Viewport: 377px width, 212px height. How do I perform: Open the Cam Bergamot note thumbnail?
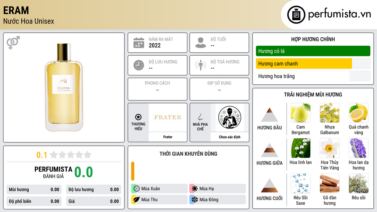300,113
